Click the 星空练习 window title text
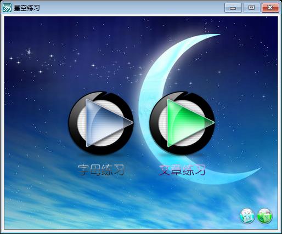Screen dimensions: 282x234 pos(27,8)
